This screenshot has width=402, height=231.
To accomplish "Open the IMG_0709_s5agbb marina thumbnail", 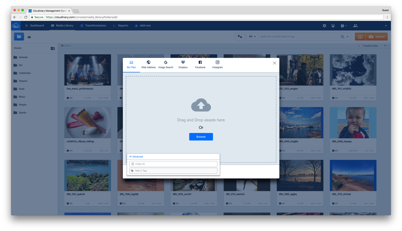I will (x=301, y=123).
